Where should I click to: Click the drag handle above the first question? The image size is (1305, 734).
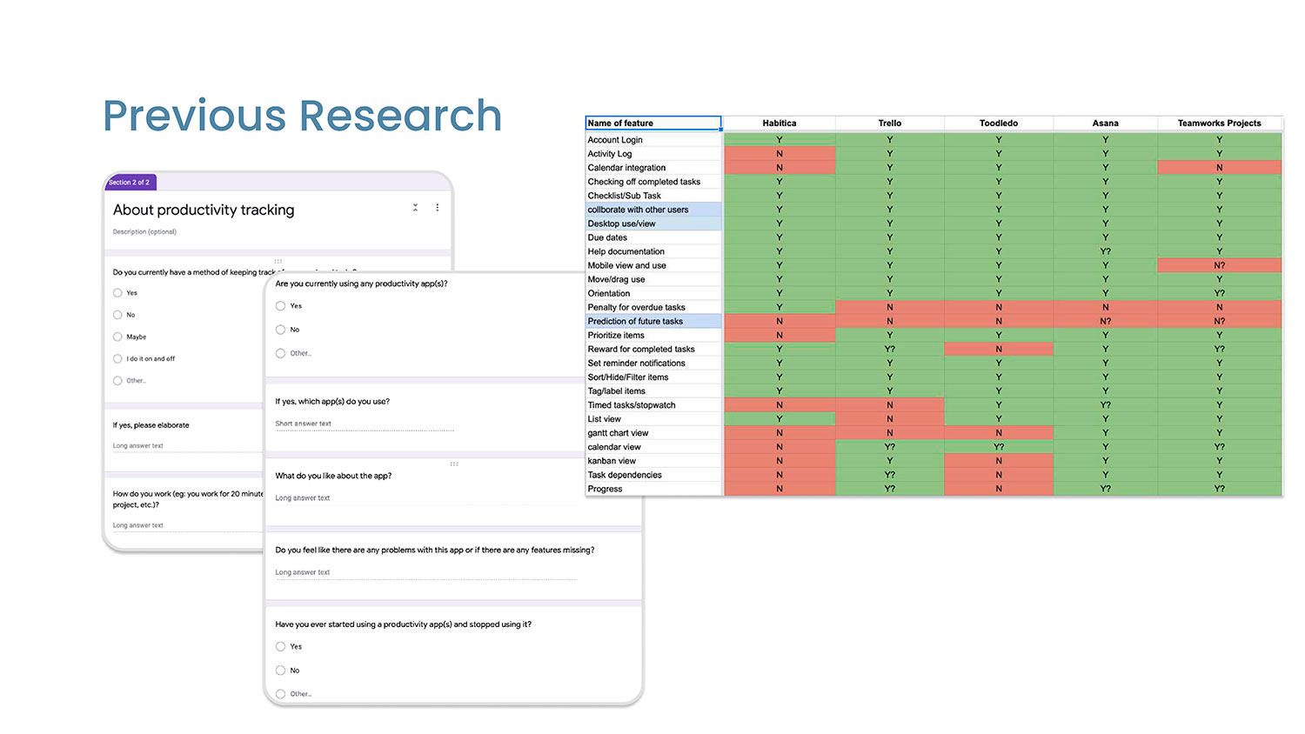pos(278,261)
